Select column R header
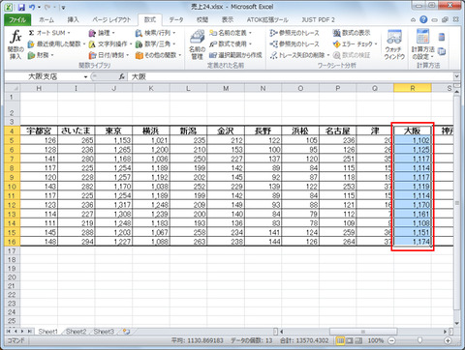The height and width of the screenshot is (350, 465). point(413,88)
